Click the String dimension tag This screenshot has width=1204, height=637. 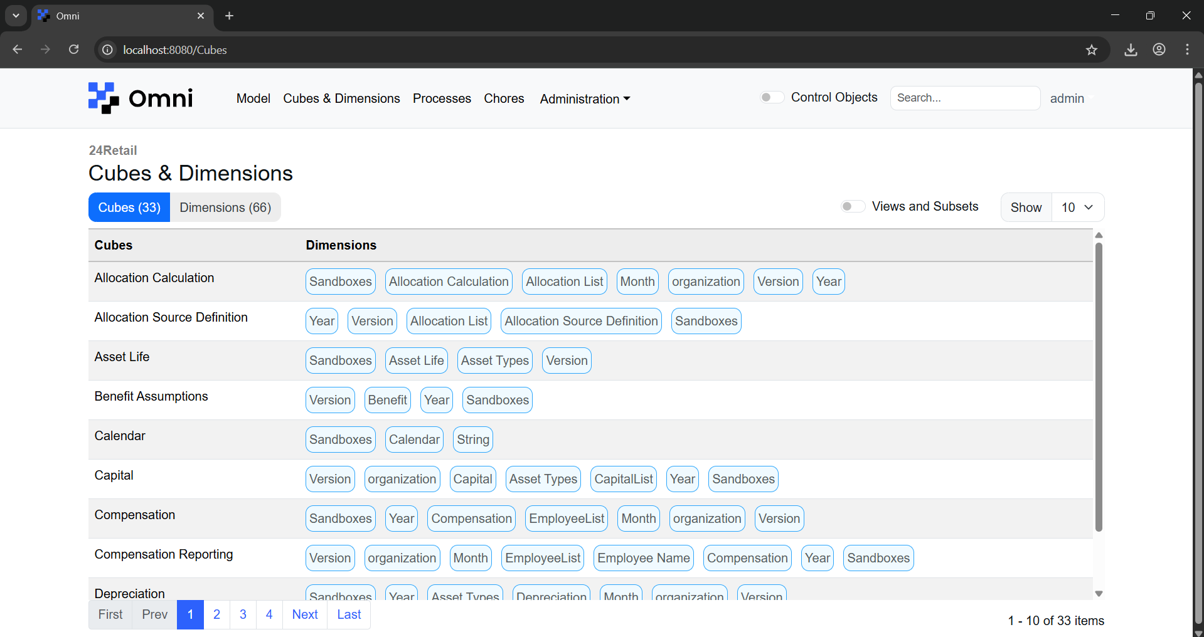[x=472, y=440]
